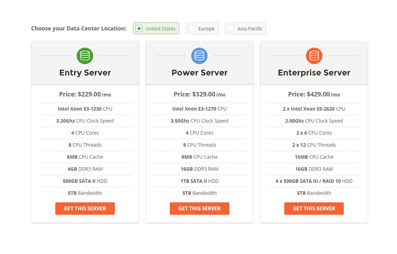Get the Entry Server plan

click(x=85, y=208)
